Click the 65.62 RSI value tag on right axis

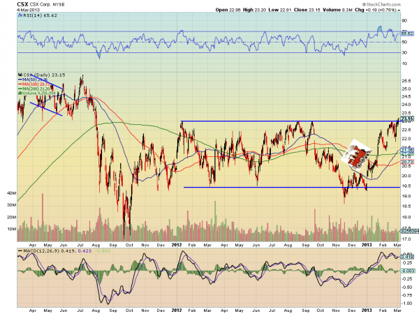(x=407, y=33)
